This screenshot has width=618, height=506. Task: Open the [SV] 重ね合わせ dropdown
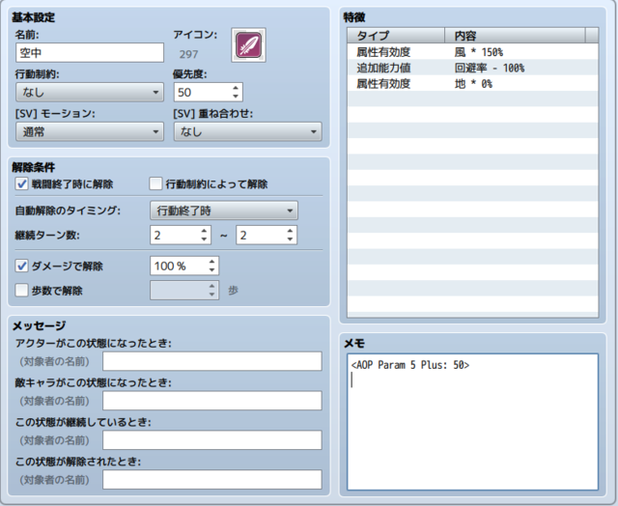pos(248,131)
